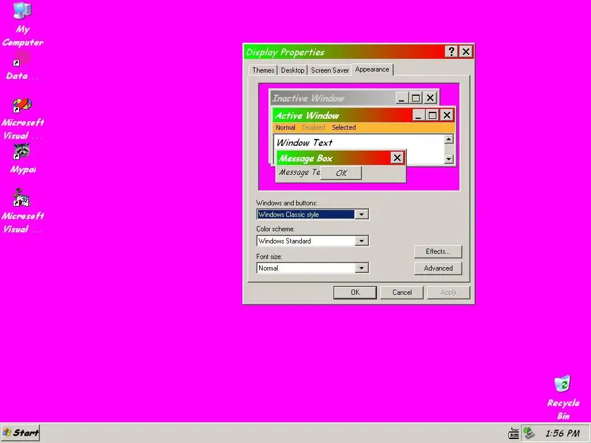Click the Active Window preview minimize icon
Screen dimensions: 591x443
[418, 115]
